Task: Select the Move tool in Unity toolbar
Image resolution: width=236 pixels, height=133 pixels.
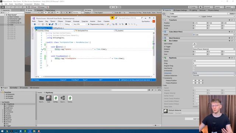Action: point(7,7)
